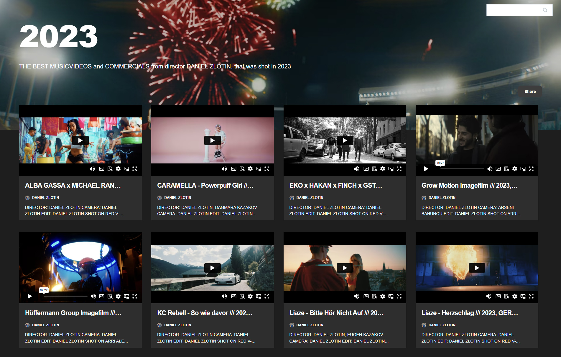Play the Hüffermann Group Imagefilm from control bar
Image resolution: width=561 pixels, height=357 pixels.
[30, 296]
